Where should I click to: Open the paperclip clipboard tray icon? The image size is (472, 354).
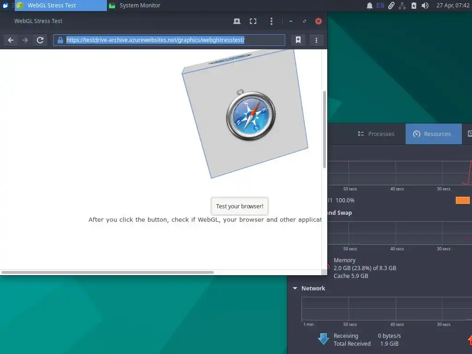(391, 6)
